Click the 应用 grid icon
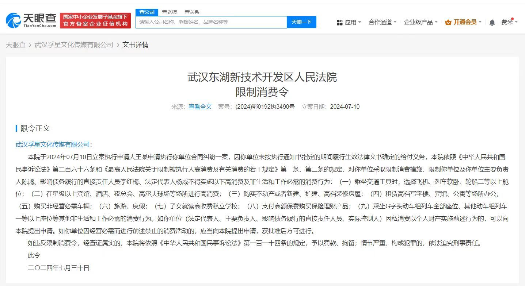Viewport: 525px width, 286px height. [x=339, y=23]
